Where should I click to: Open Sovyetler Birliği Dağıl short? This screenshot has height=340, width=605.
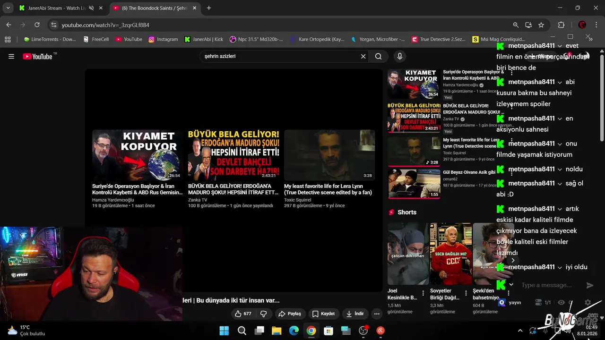[x=450, y=254]
